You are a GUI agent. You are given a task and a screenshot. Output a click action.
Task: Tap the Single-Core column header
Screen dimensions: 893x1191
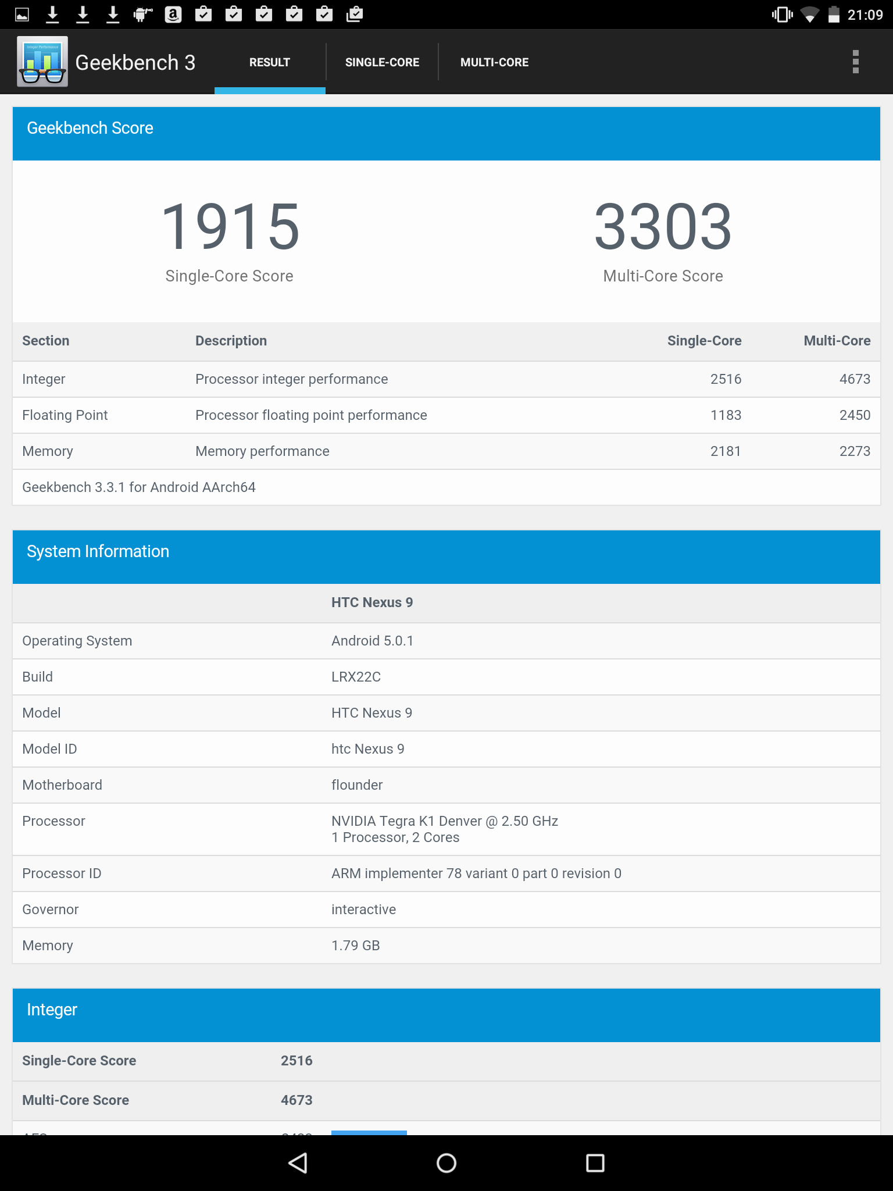704,341
